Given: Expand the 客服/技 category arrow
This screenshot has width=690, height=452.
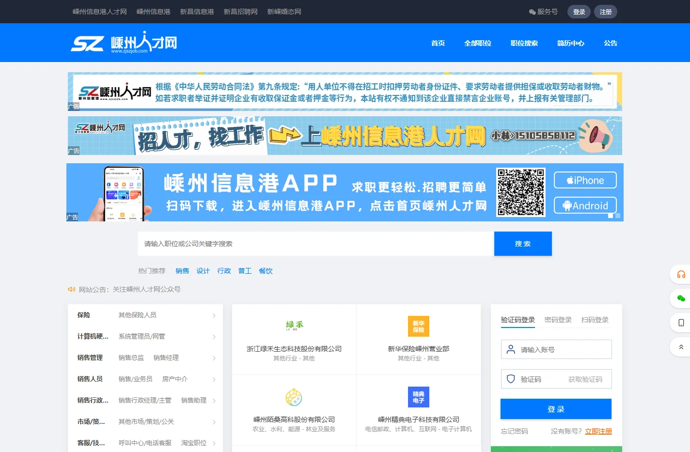Looking at the screenshot, I should [x=214, y=443].
